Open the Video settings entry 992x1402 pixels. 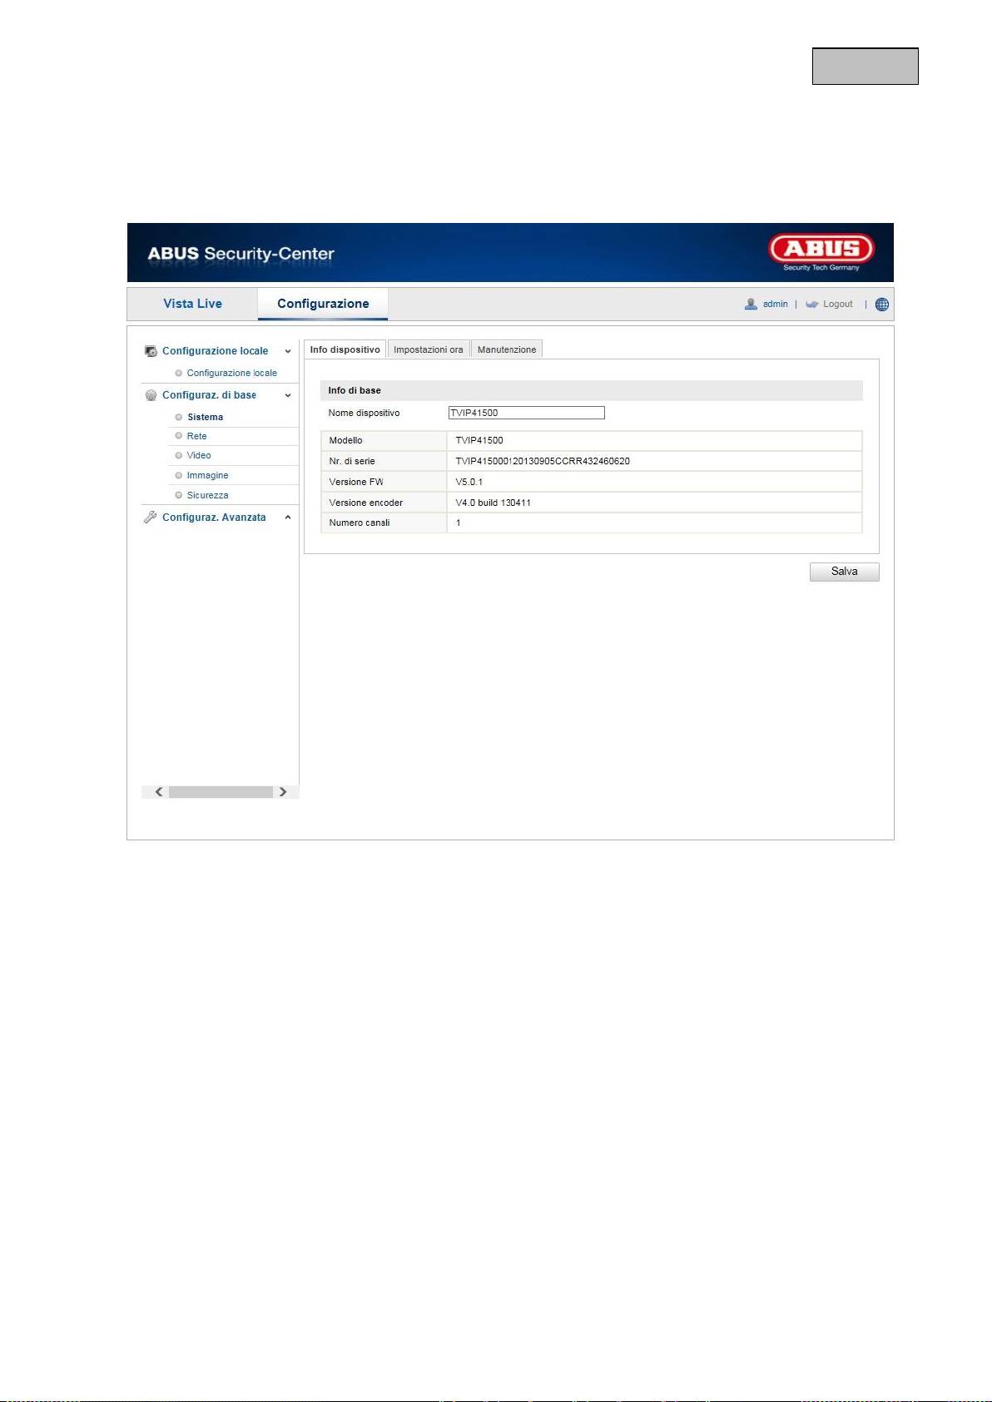pyautogui.click(x=199, y=455)
